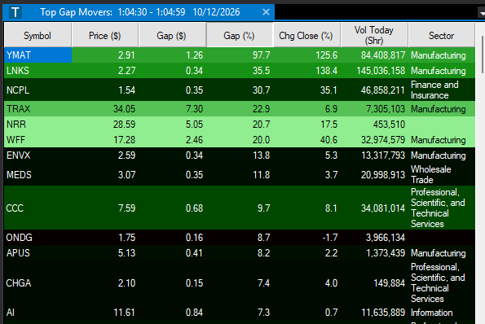This screenshot has width=485, height=324.
Task: Click AI sector Information
Action: pos(431,313)
